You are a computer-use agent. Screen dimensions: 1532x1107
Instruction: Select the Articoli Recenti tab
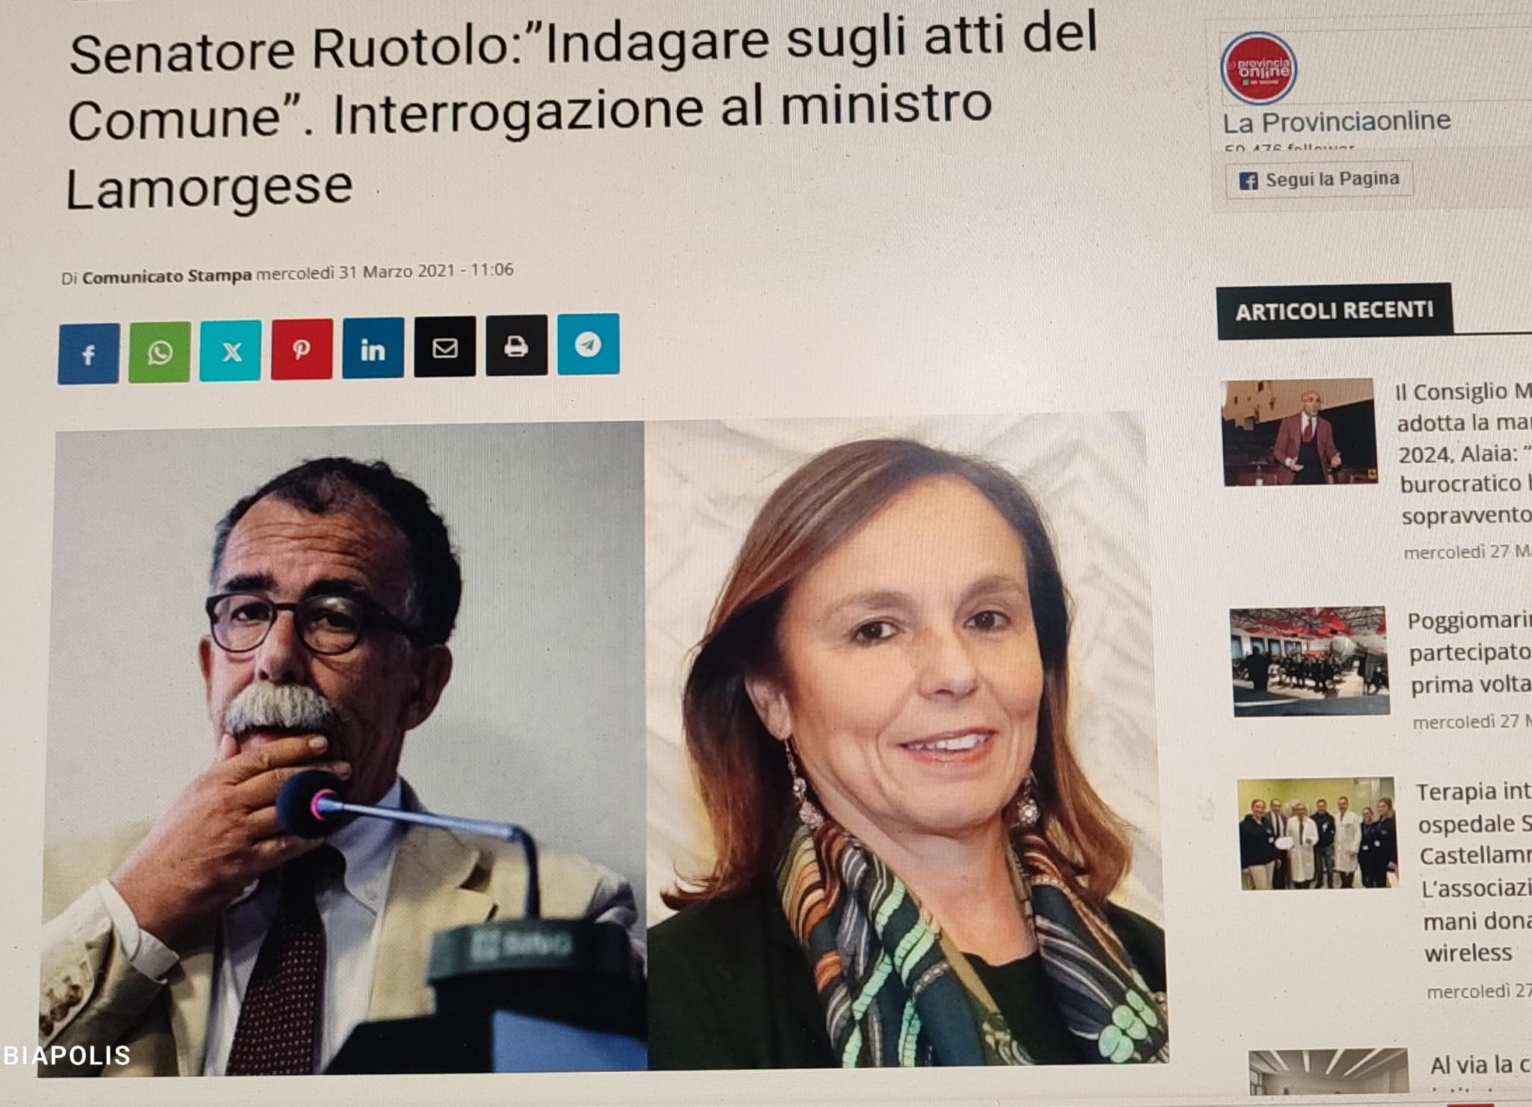click(x=1334, y=311)
